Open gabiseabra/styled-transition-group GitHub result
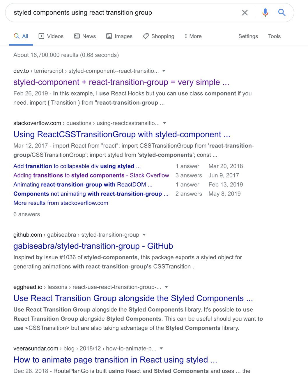This screenshot has width=308, height=373. coord(93,246)
